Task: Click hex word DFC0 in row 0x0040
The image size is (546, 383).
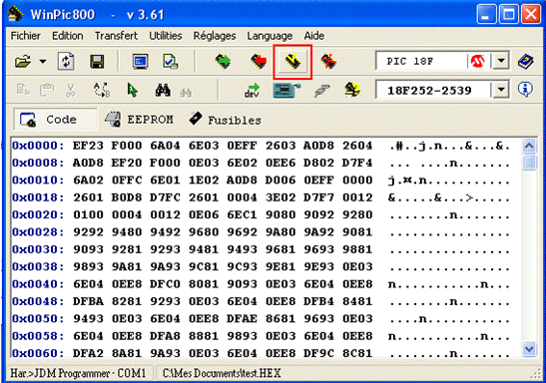Action: click(165, 284)
